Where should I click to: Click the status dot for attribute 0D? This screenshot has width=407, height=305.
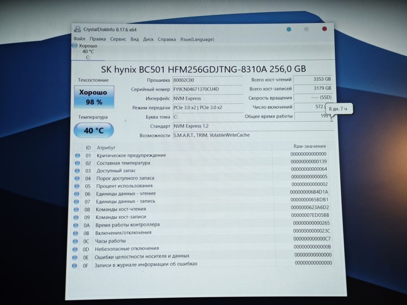tap(75, 249)
